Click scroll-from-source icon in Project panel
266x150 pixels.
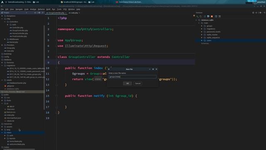coord(35,13)
